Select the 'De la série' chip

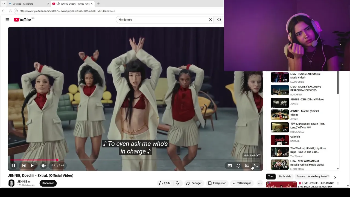click(285, 176)
